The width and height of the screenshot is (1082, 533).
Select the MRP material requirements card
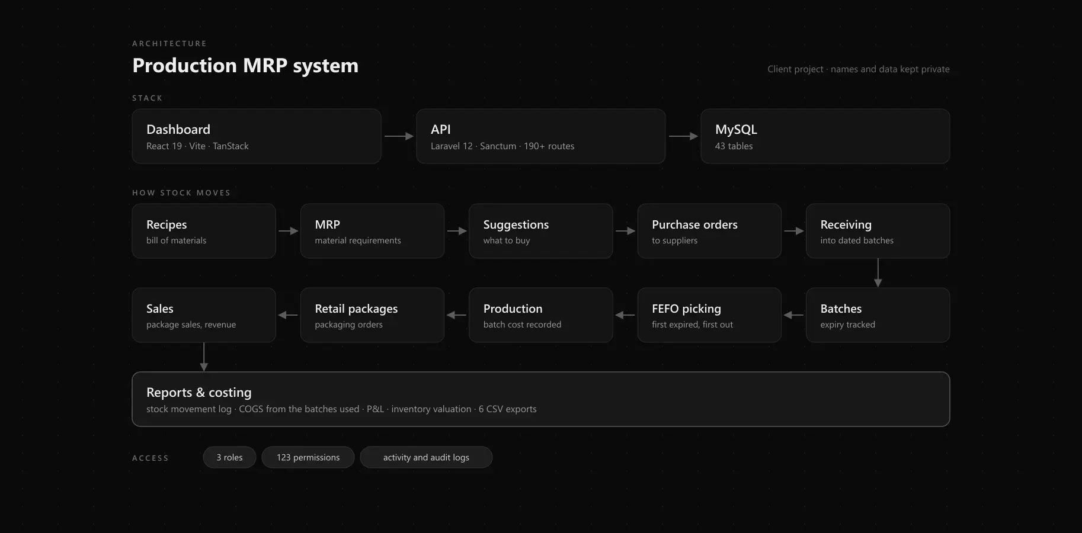pos(372,231)
